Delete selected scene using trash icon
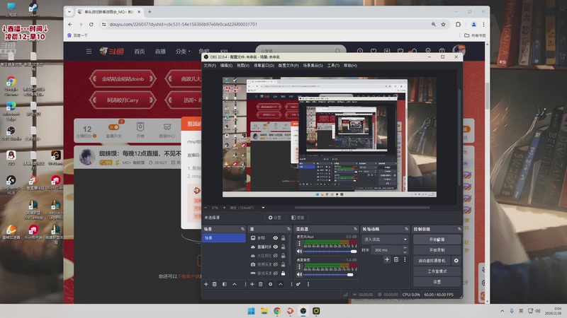Viewport: 567px width, 318px height. (215, 284)
